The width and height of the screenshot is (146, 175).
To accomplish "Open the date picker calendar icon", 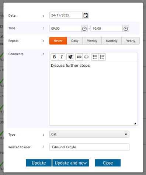I will point(86,16).
